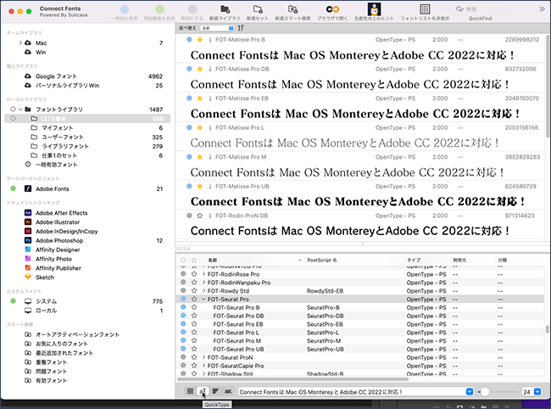Collapse the フォントライブラリ folder
Viewport: 551px width, 409px height.
pos(20,109)
